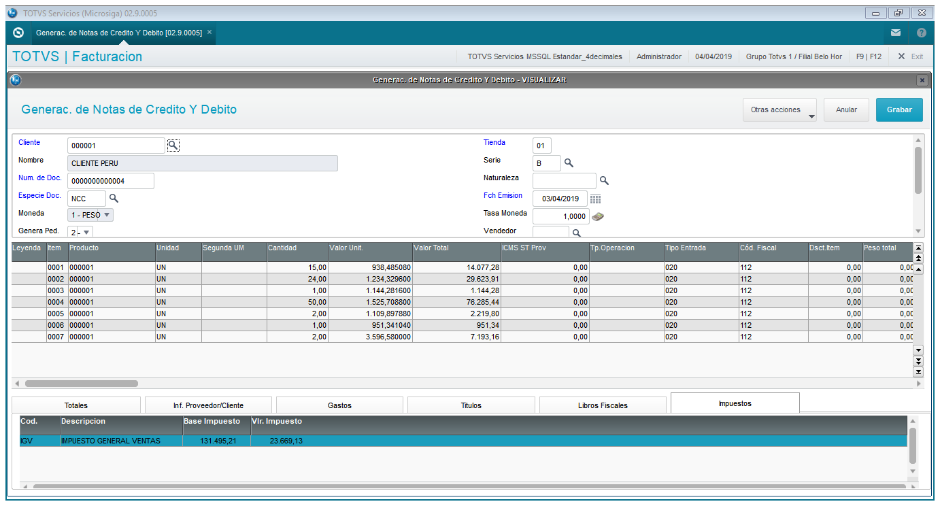Viewport: 940px width, 506px height.
Task: Click the Num. de Doc. field
Action: click(111, 181)
